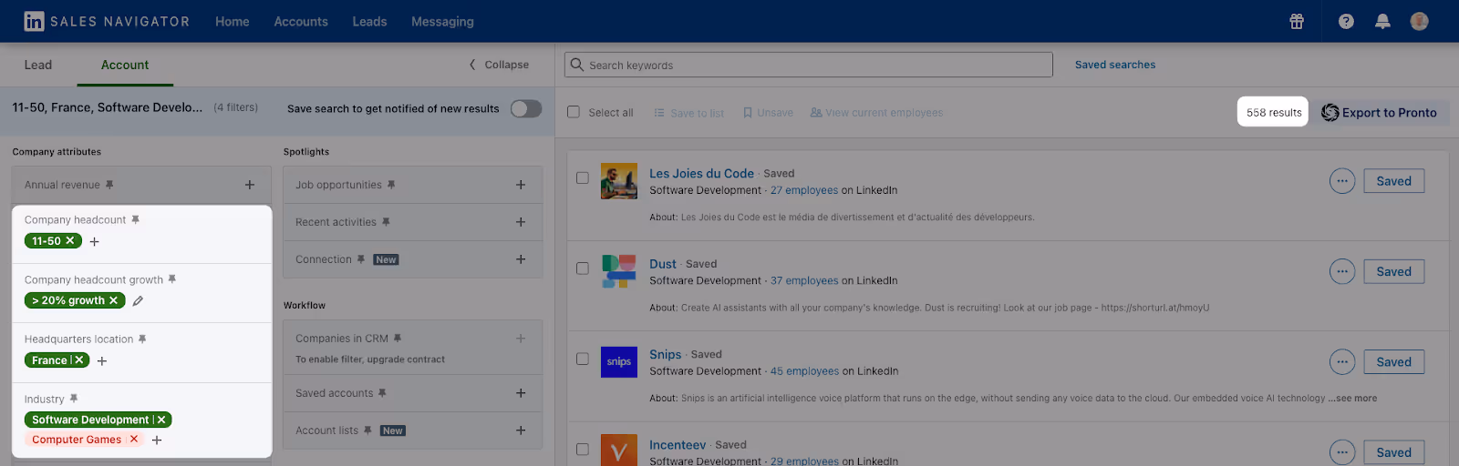Click the Incenteev company logo

tap(619, 451)
